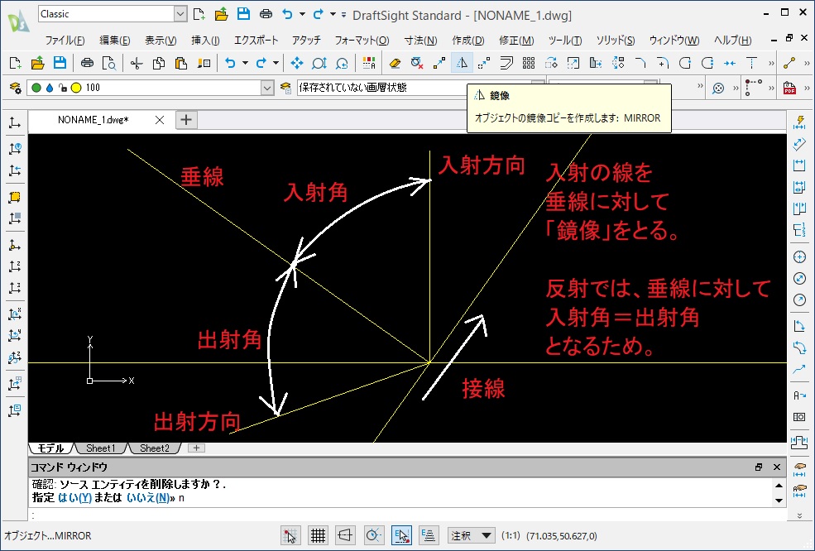Open the Properties palette icon
Image resolution: width=815 pixels, height=551 pixels.
(369, 64)
